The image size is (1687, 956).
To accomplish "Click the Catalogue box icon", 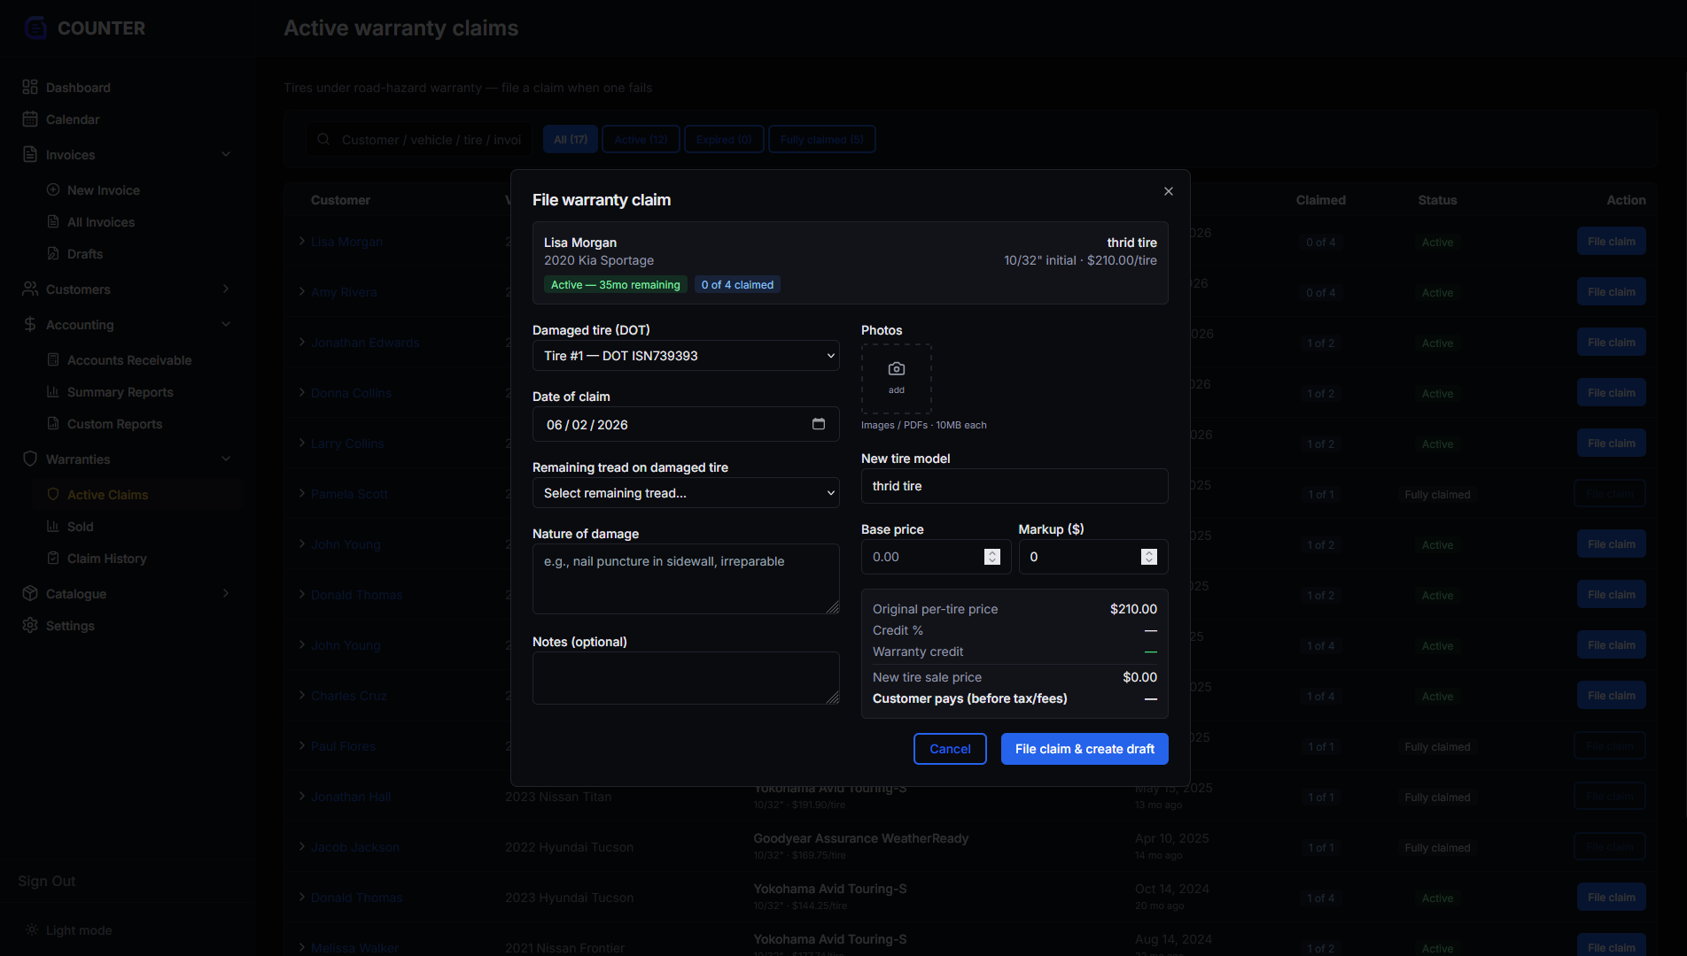I will [x=30, y=593].
